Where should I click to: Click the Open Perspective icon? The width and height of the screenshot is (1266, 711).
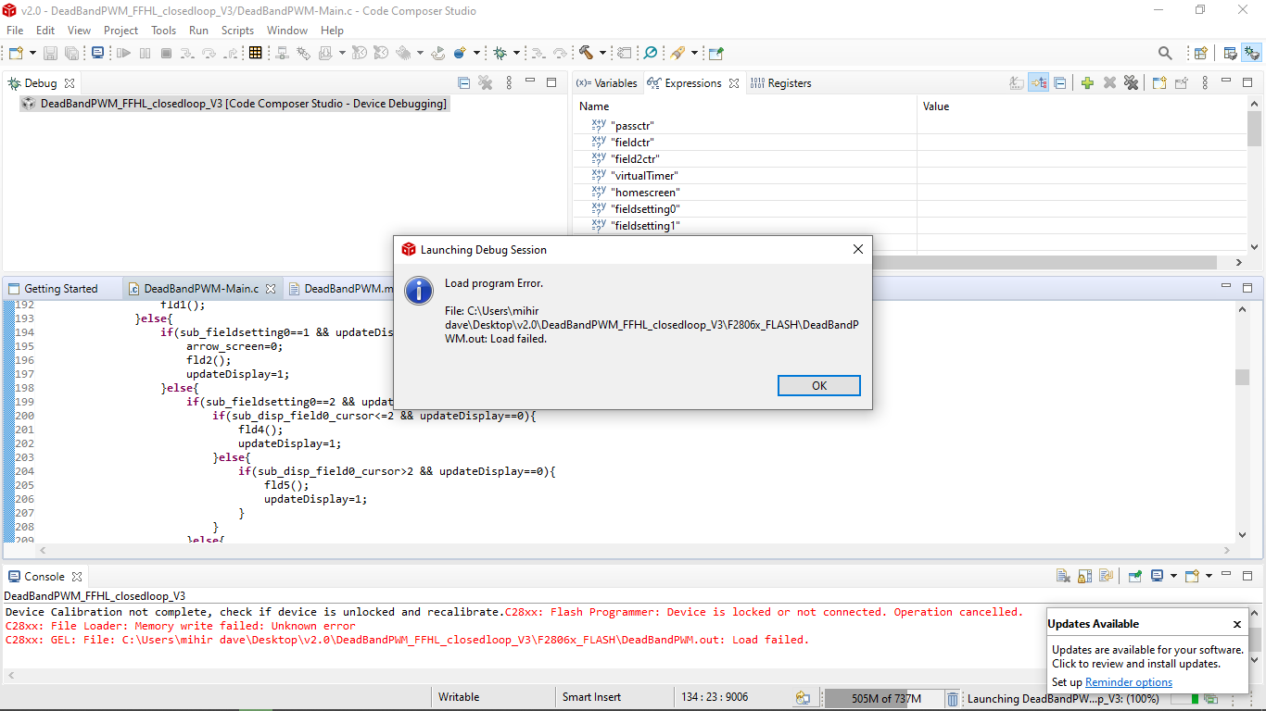[x=1200, y=54]
